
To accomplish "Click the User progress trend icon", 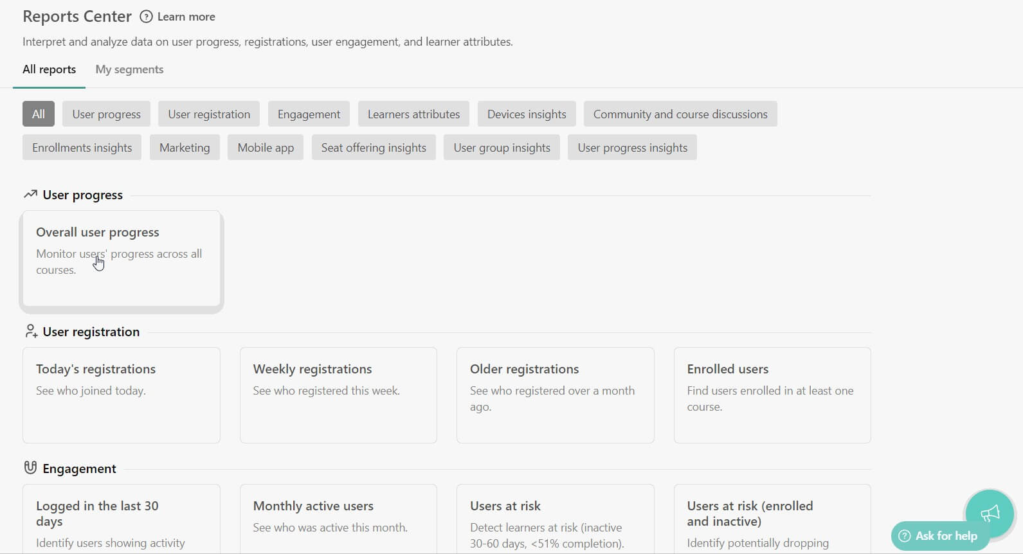I will pos(30,194).
